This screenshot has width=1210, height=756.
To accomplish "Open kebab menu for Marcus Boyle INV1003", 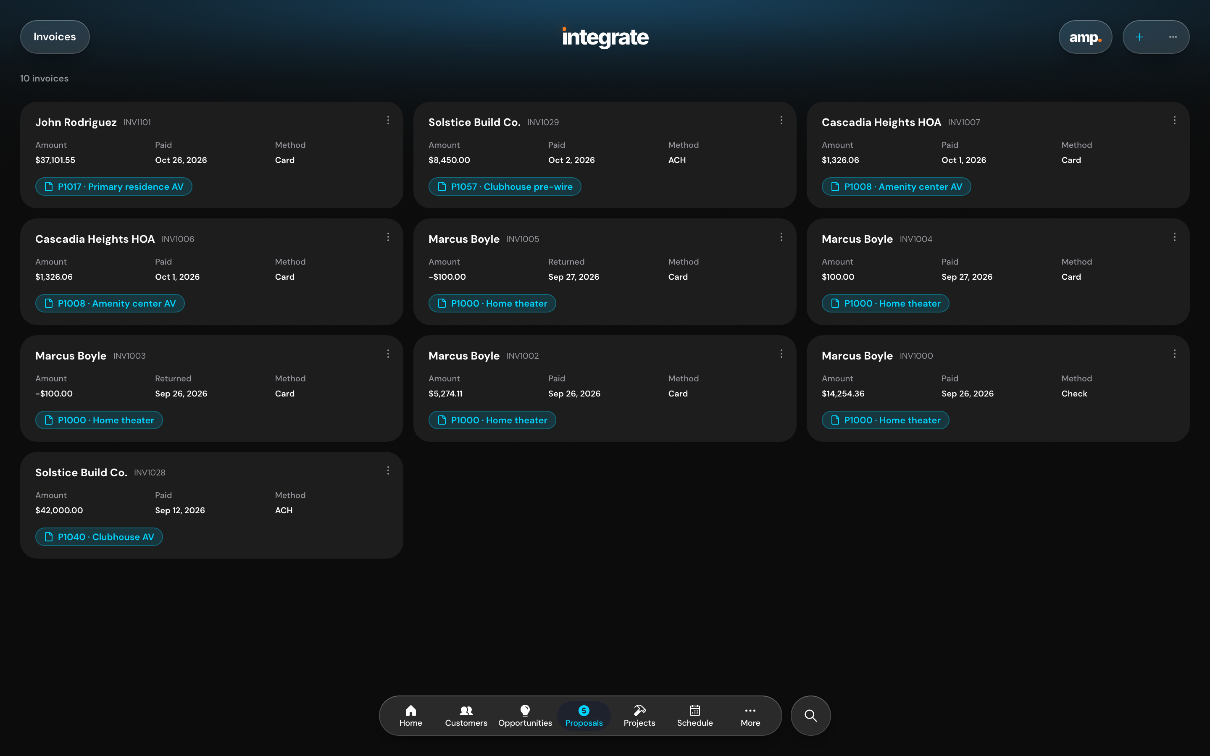I will point(388,354).
